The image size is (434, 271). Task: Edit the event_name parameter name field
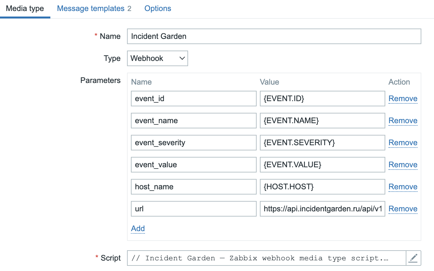coord(194,121)
